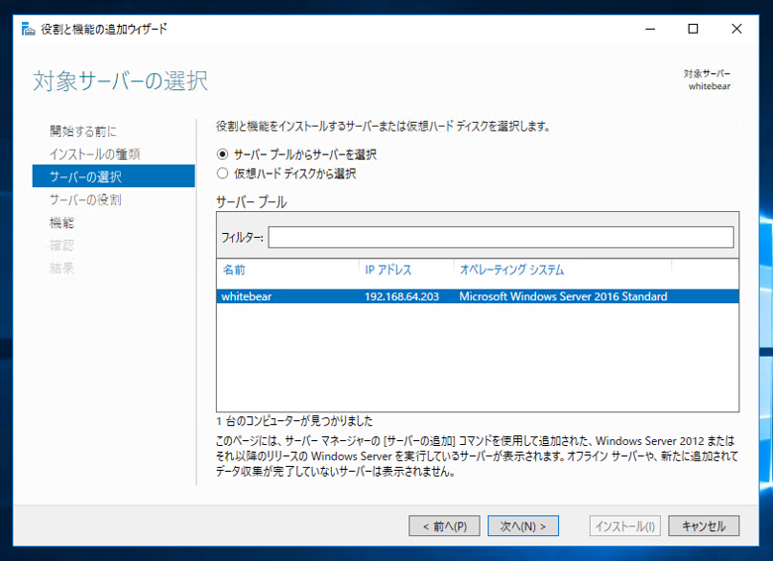Select サーバー プールからサーバーを選択 radio button

click(x=222, y=155)
